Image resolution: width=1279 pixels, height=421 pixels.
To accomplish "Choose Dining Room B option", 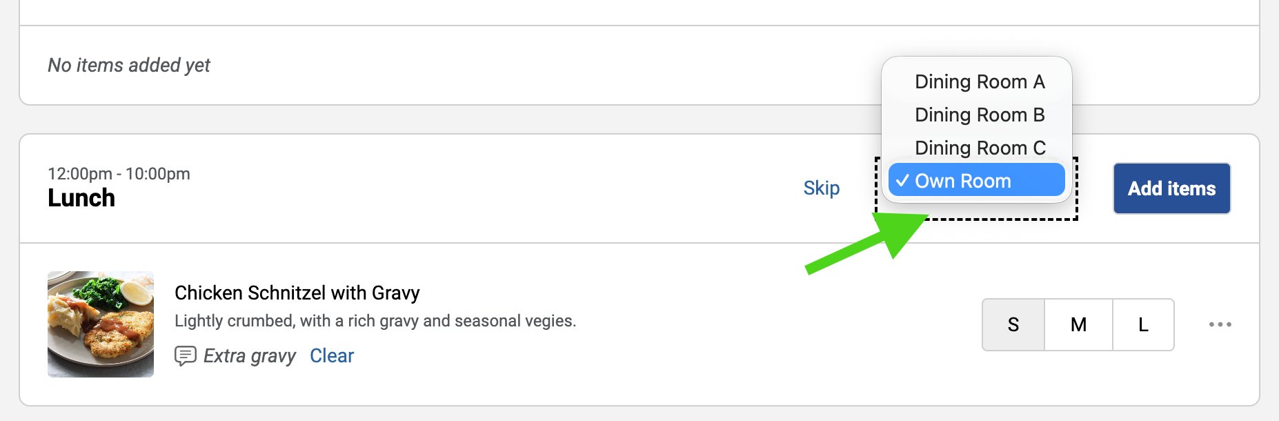I will pos(979,115).
